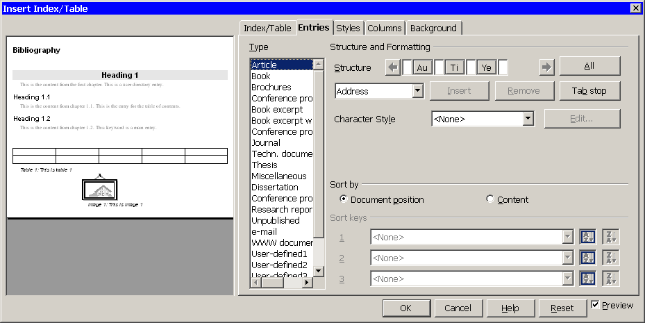
Task: Click the empty field between Au and Ti
Action: (x=439, y=67)
